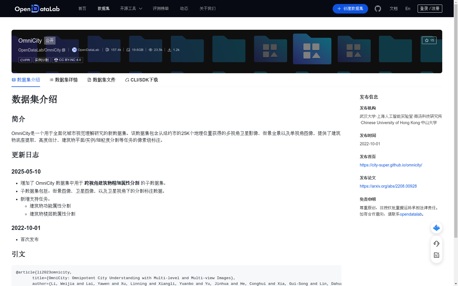Click the CVPR tag
Image resolution: width=458 pixels, height=286 pixels.
(25, 60)
